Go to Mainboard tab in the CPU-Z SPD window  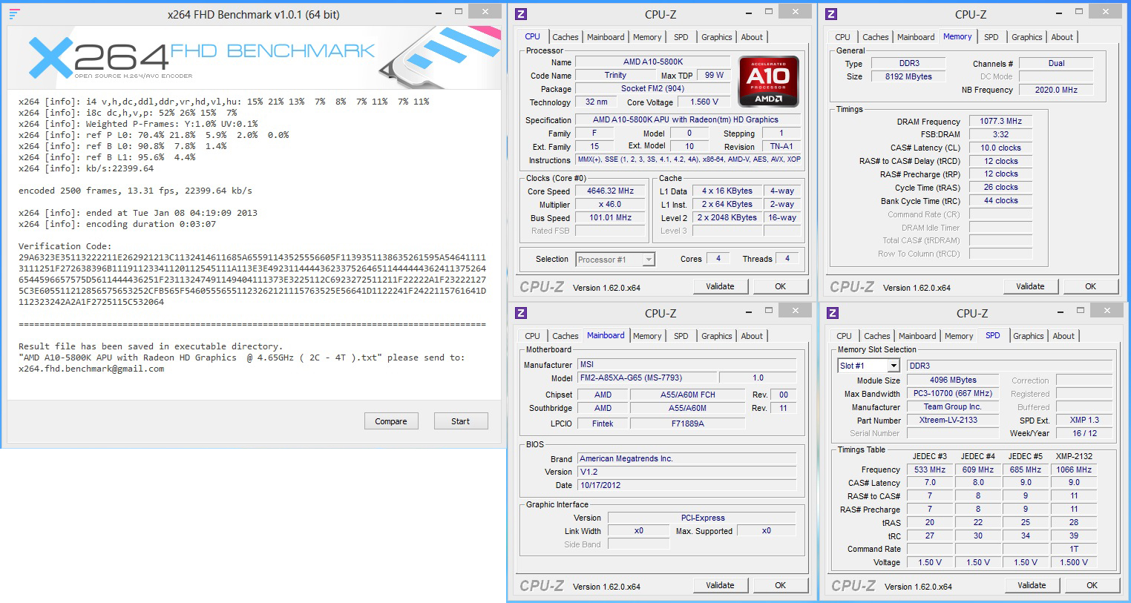pos(917,336)
